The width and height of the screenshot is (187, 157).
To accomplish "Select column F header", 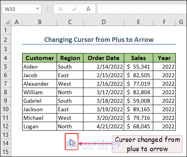I will tap(164, 22).
